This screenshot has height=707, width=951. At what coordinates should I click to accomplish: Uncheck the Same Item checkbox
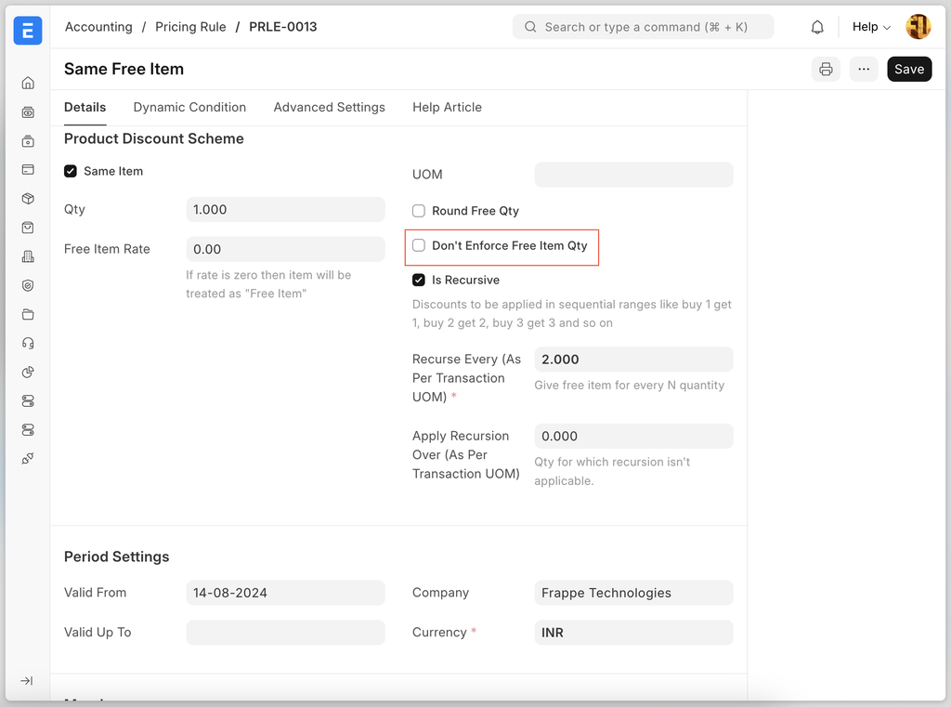click(x=71, y=171)
